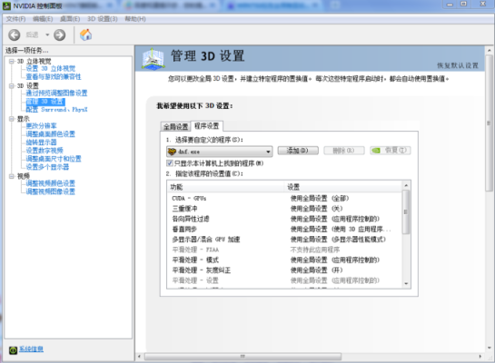495x363 pixels.
Task: Click the Forward arrow button in toolbar
Action: tap(59, 34)
